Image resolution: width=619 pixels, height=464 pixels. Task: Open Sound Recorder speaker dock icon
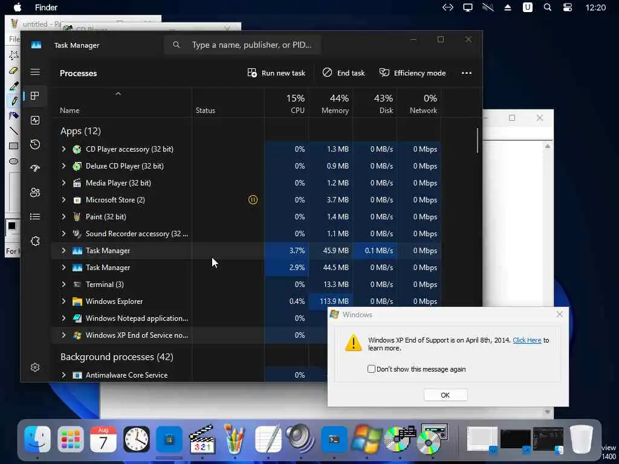[x=301, y=439]
